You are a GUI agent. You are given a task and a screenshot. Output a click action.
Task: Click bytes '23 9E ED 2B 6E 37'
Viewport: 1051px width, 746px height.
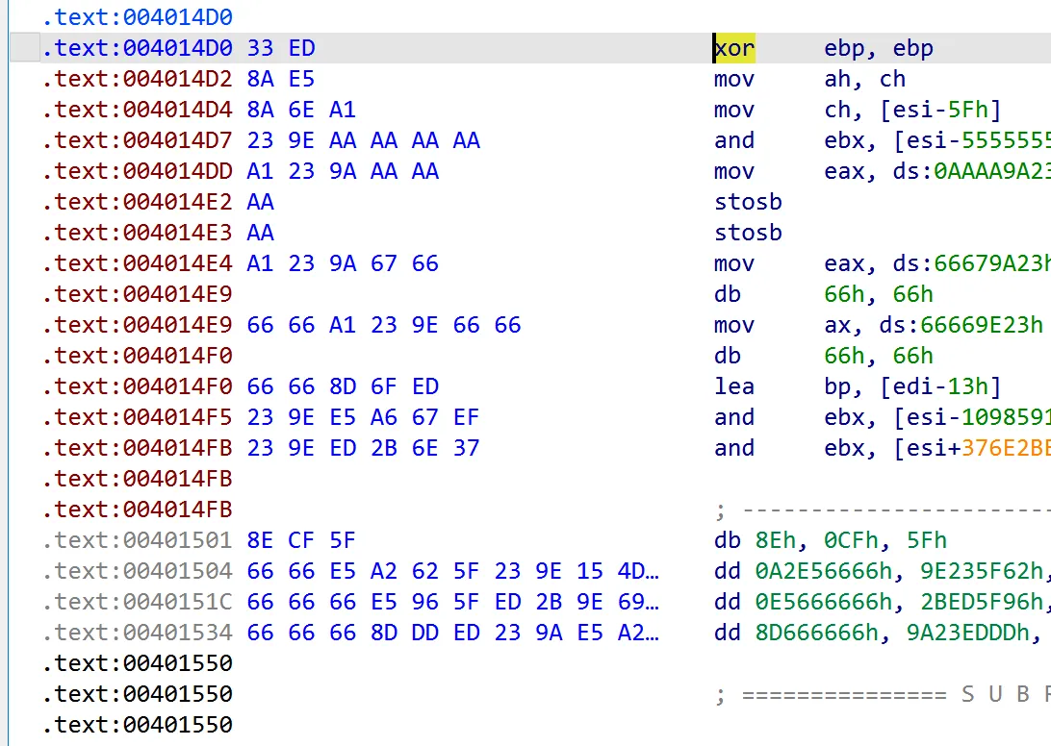tap(363, 448)
